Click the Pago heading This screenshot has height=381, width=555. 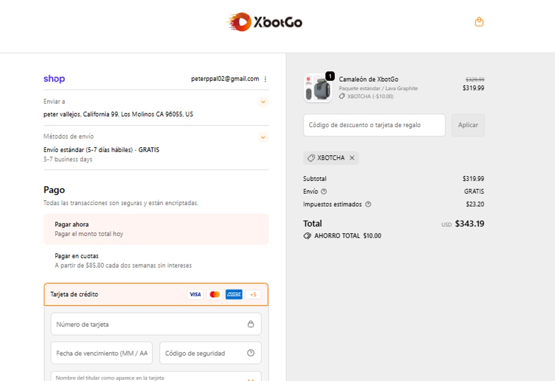pos(54,190)
